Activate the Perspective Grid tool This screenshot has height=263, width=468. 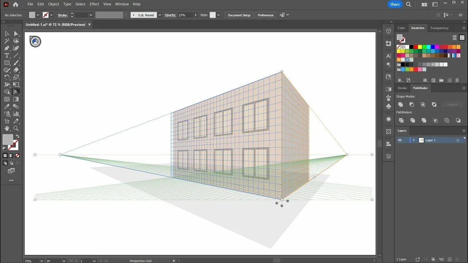16,92
